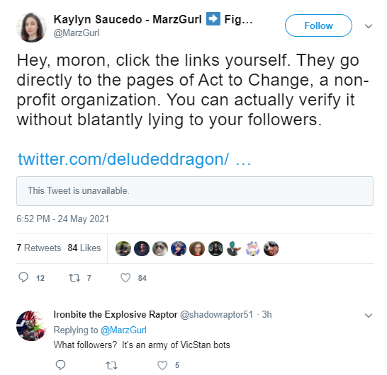This screenshot has height=375, width=387.
Task: Expand chevron menu on Ironbite's reply
Action: (369, 316)
